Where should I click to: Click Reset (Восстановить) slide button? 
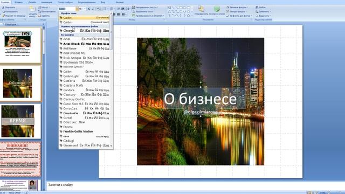tap(47, 11)
